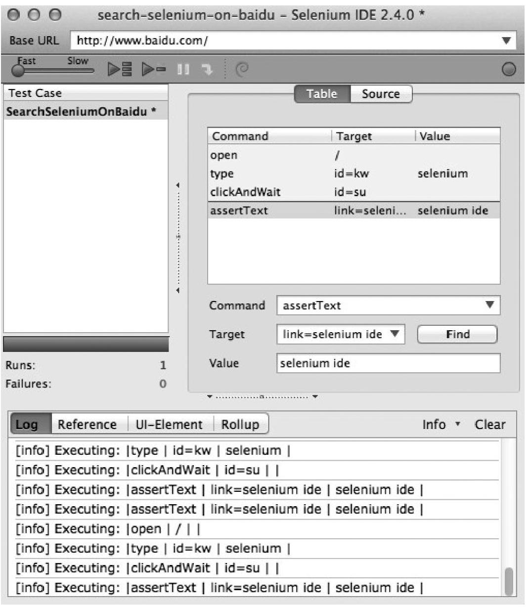This screenshot has height=607, width=531.
Task: Open the Info log level dropdown
Action: [x=441, y=424]
